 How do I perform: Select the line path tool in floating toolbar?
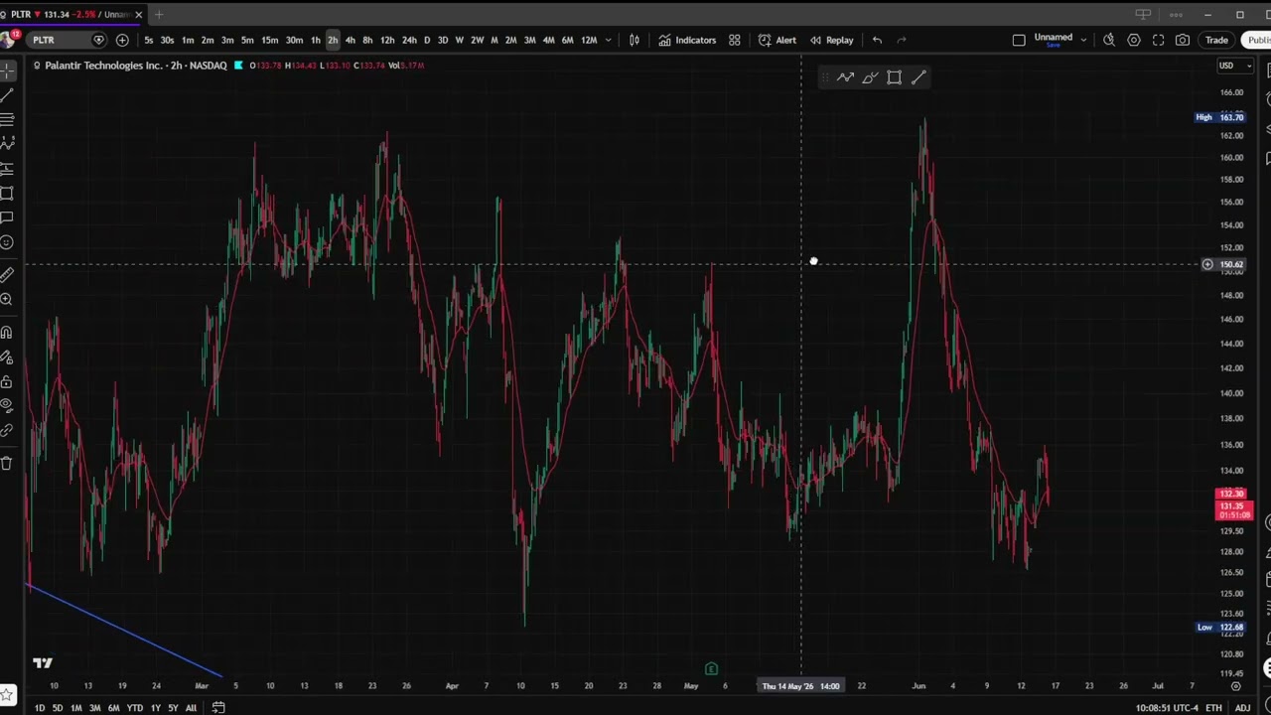tap(845, 77)
